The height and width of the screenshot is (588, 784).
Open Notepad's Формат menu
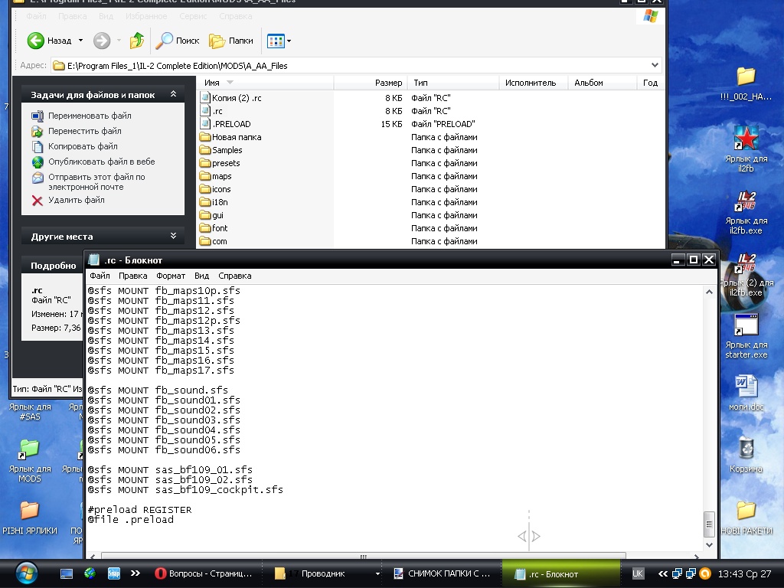point(171,276)
